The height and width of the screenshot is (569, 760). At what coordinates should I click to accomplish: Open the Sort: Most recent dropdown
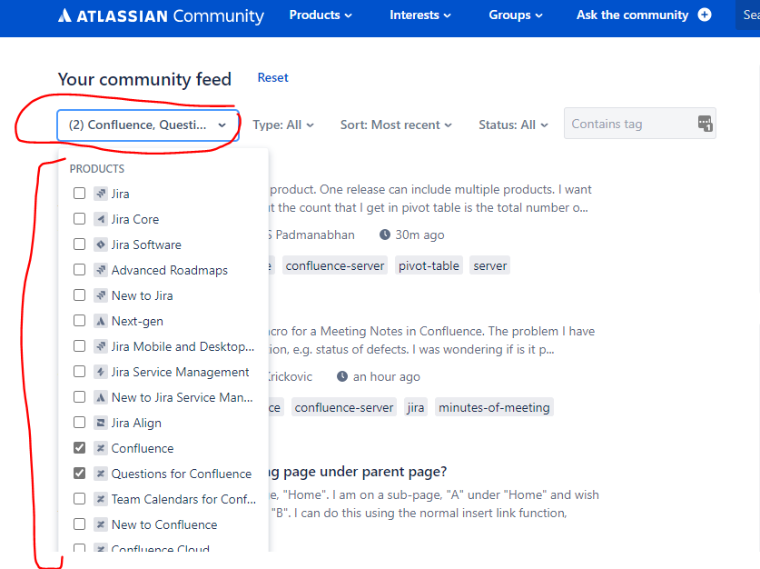pyautogui.click(x=396, y=125)
